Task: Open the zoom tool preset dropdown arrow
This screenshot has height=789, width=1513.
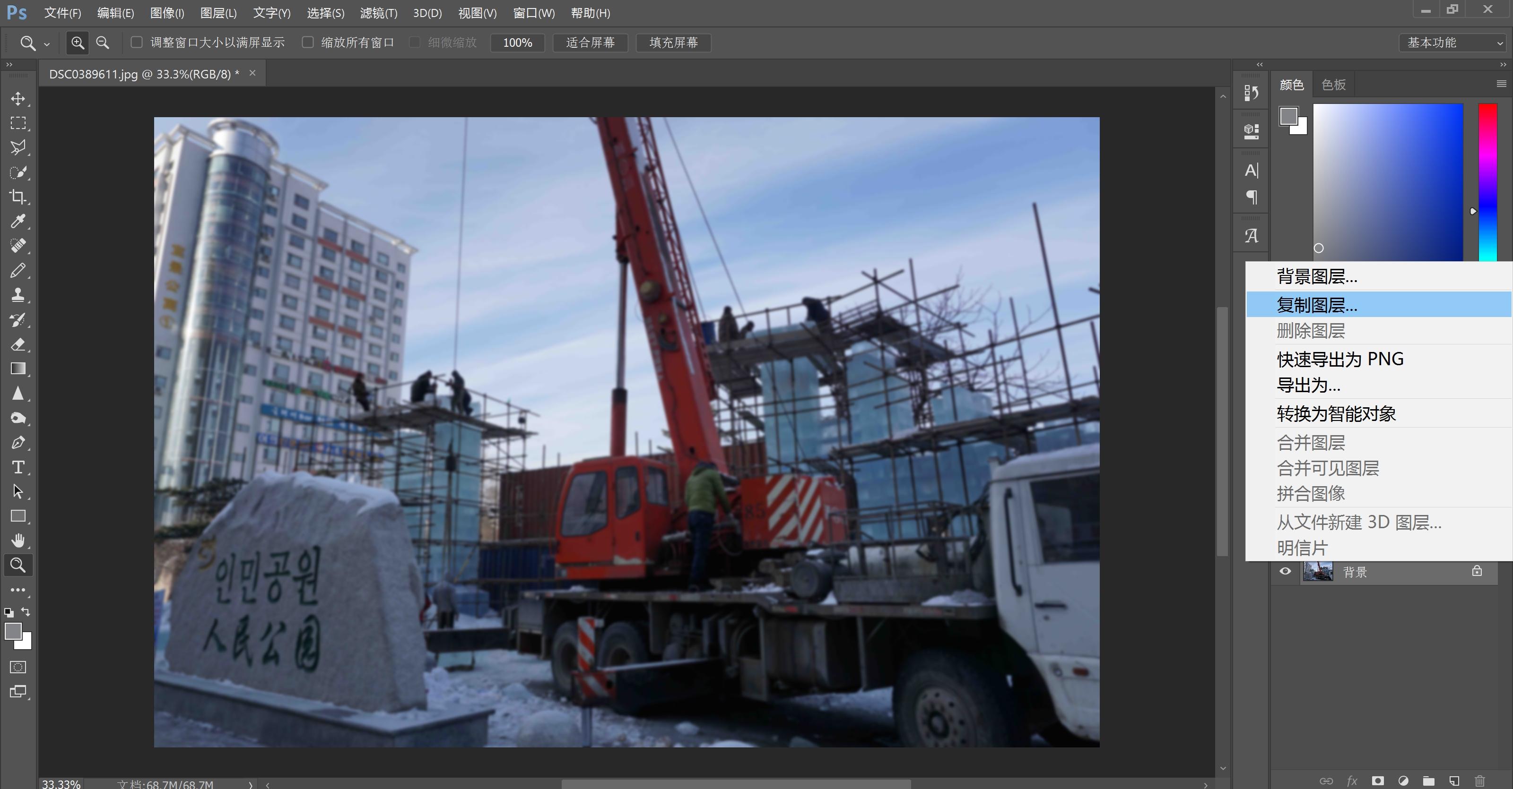Action: [47, 44]
